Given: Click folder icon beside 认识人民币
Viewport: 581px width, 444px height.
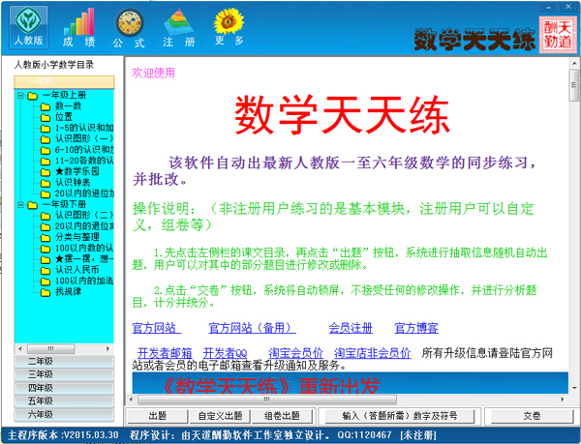Looking at the screenshot, I should 46,271.
